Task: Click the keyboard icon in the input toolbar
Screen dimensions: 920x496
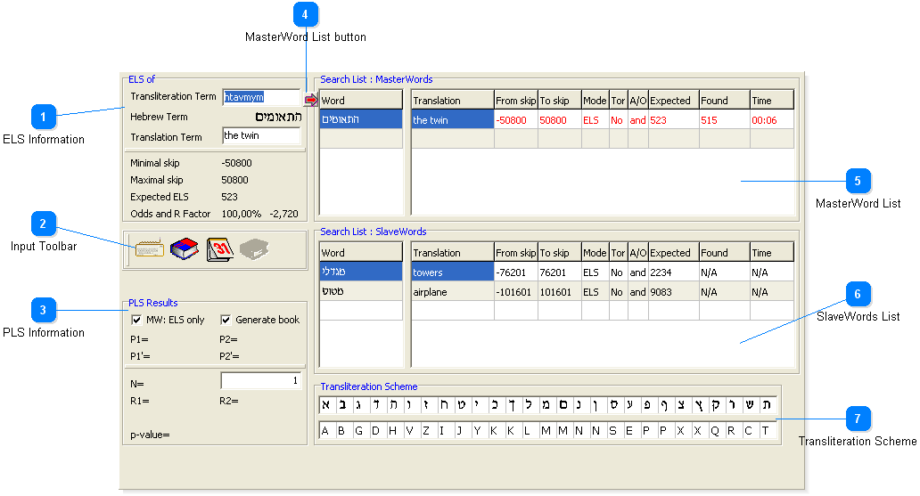Action: point(148,249)
